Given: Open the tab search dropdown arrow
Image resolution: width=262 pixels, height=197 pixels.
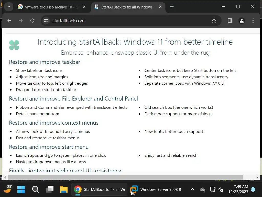Looking at the screenshot, I should (x=9, y=7).
